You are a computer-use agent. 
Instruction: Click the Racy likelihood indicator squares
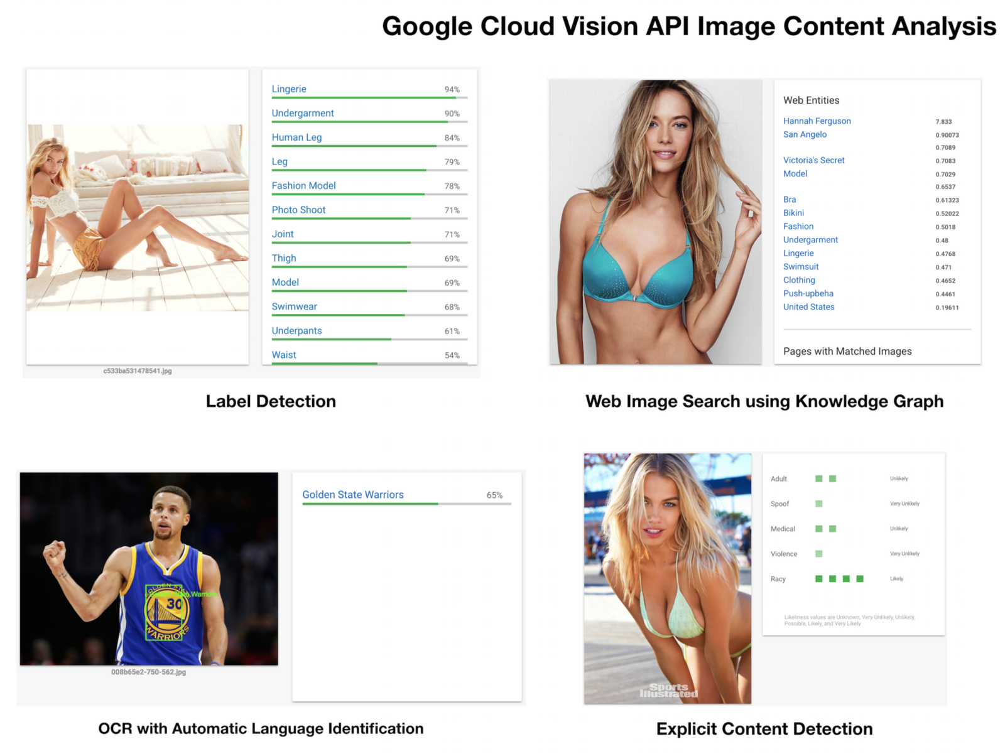pos(839,579)
